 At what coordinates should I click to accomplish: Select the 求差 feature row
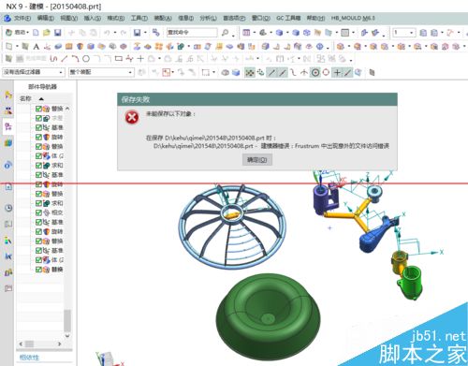(49, 118)
